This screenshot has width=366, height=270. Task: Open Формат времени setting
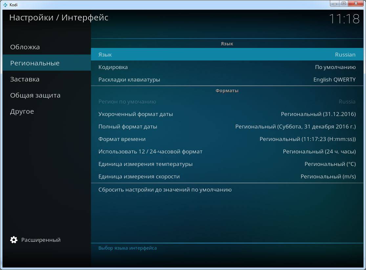226,139
